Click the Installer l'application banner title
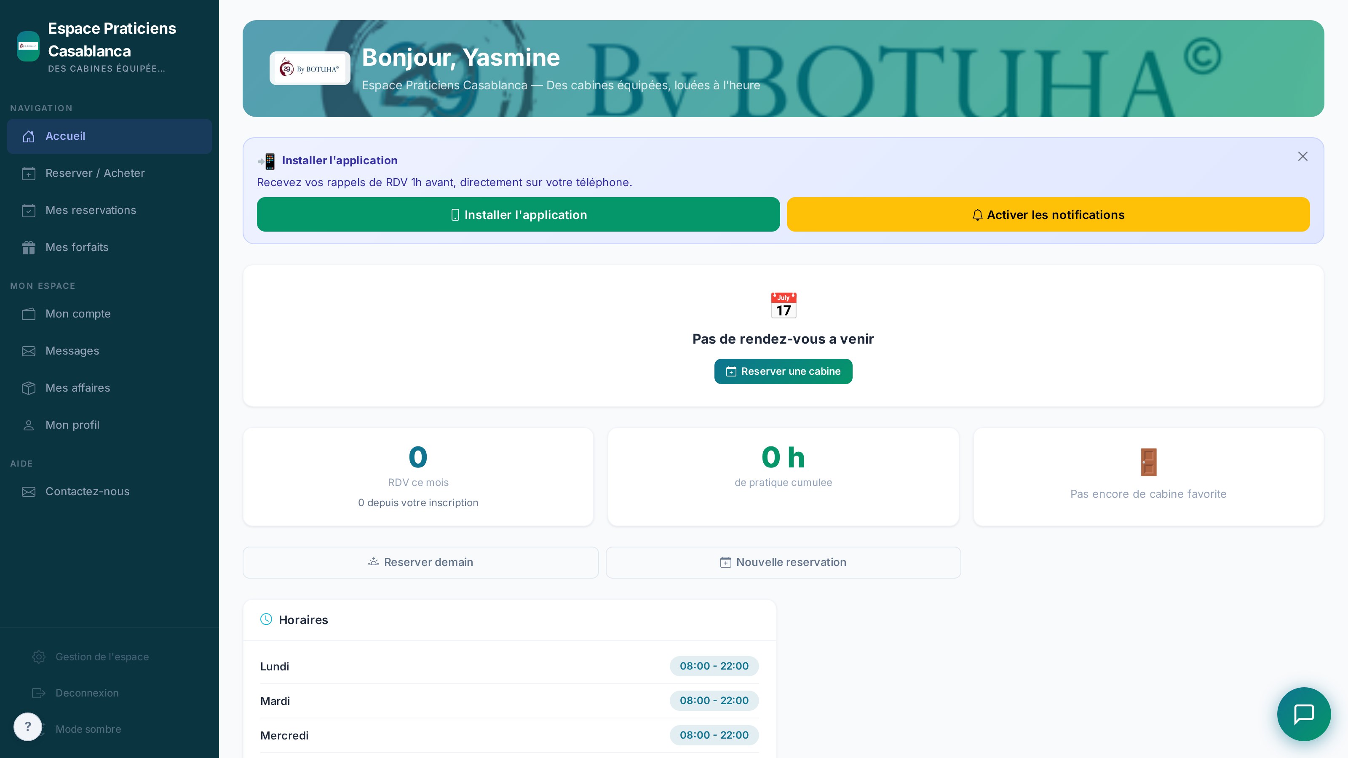This screenshot has height=758, width=1348. click(x=340, y=160)
